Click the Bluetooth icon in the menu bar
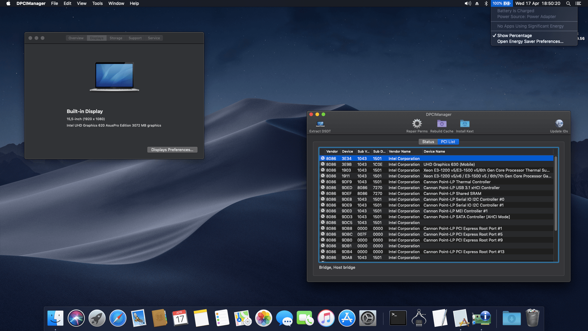The width and height of the screenshot is (588, 331). [486, 3]
